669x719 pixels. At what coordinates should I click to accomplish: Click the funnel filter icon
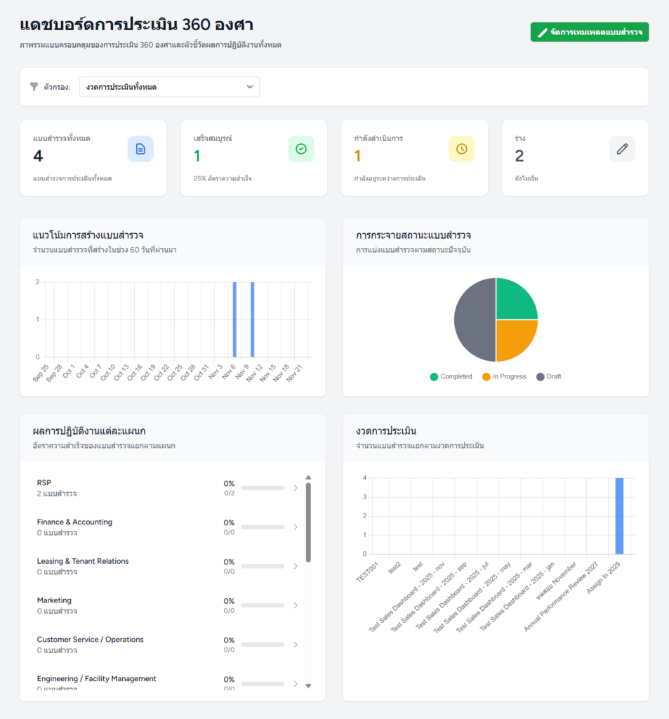(x=34, y=87)
